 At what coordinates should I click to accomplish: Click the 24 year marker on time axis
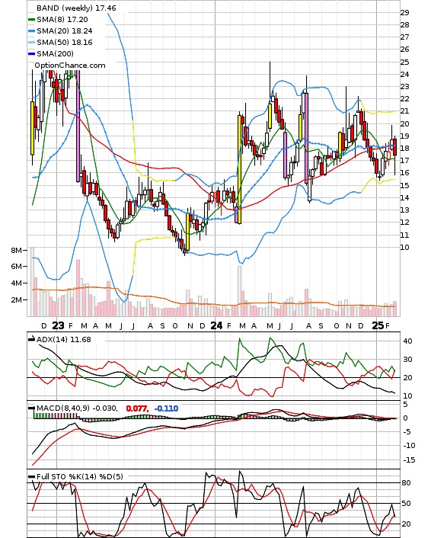(216, 325)
